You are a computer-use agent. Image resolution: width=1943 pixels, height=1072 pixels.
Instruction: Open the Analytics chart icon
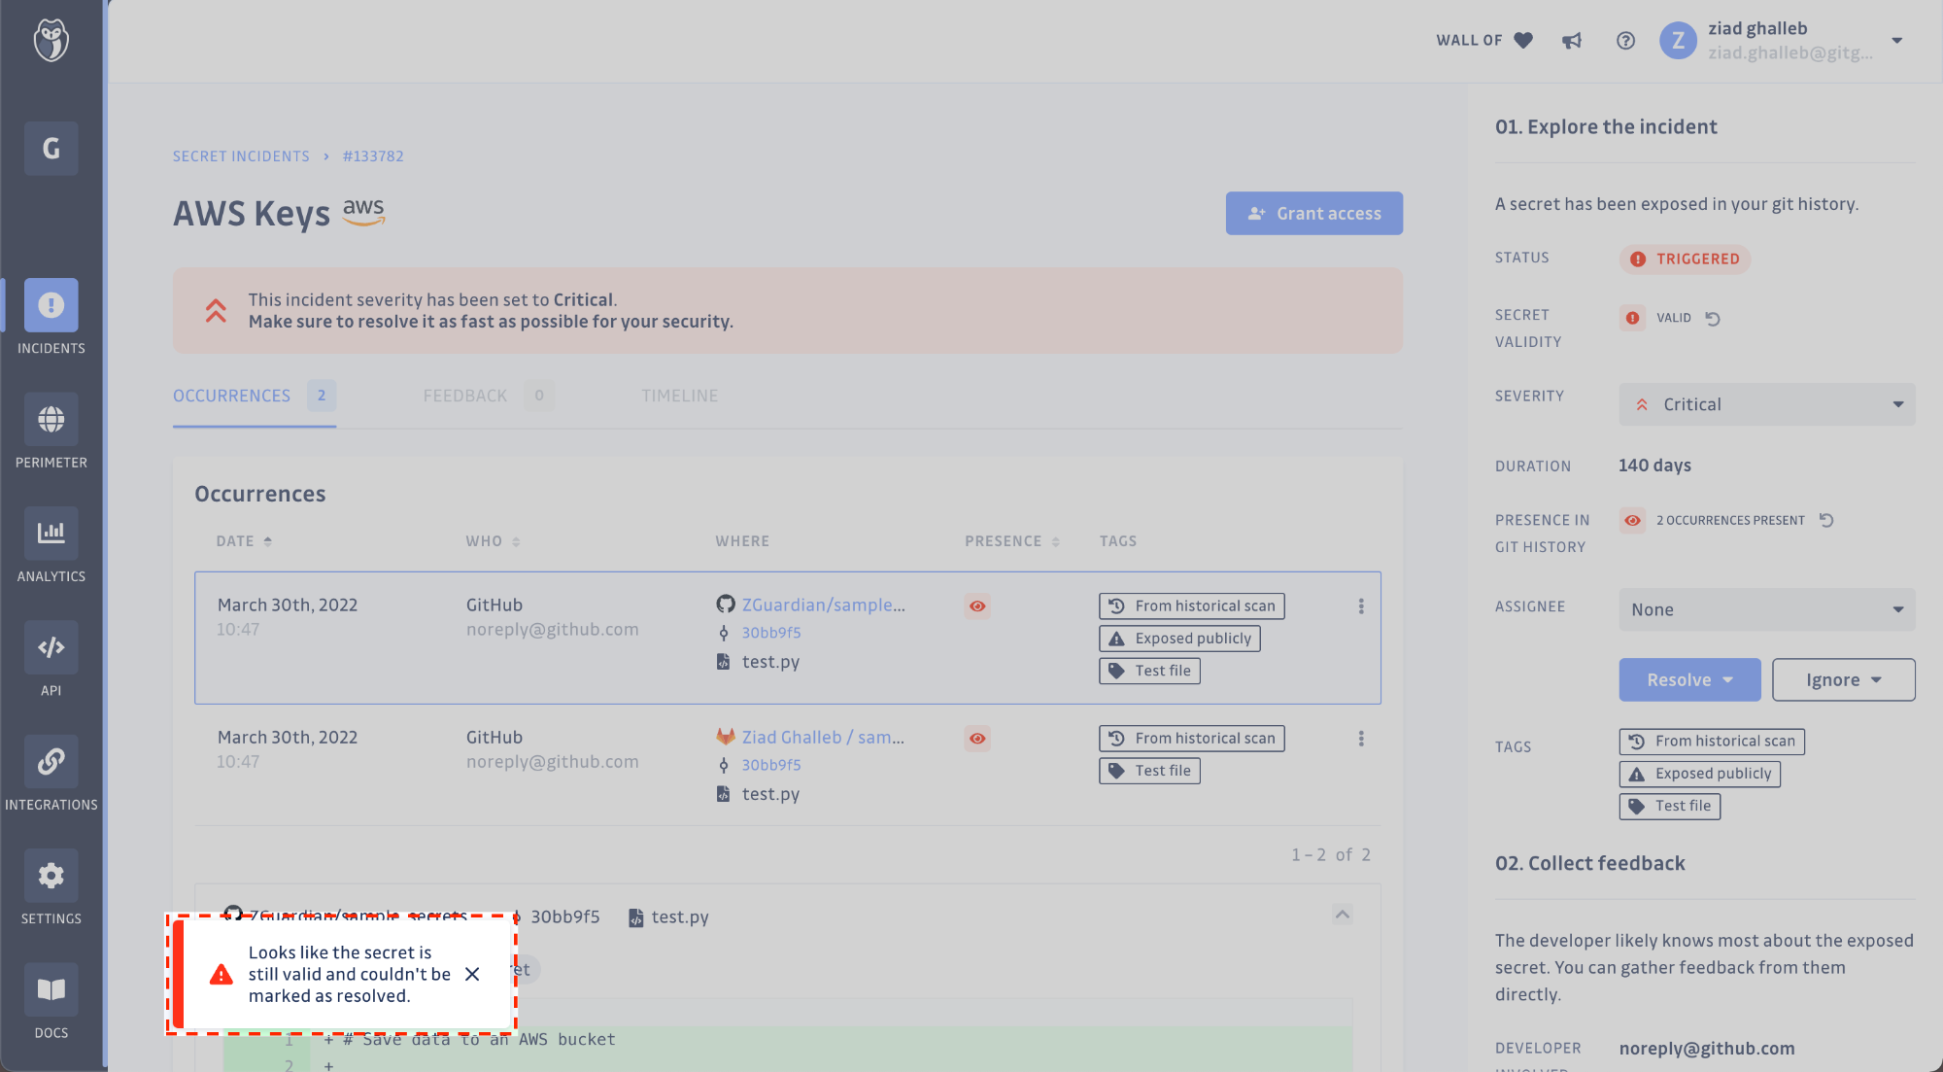click(51, 533)
